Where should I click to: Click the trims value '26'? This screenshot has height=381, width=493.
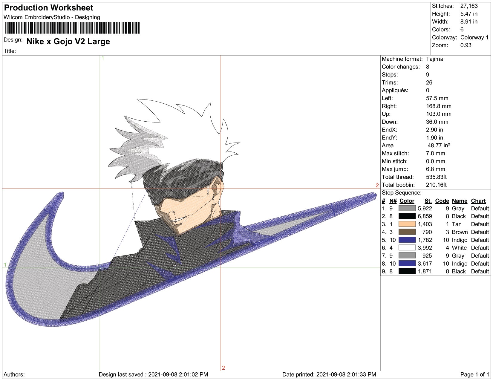(x=429, y=82)
